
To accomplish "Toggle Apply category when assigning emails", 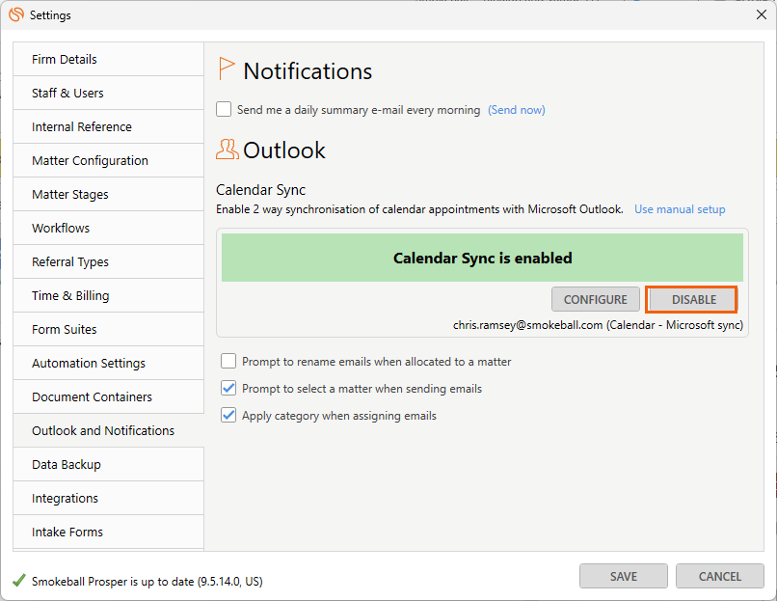I will (x=228, y=415).
